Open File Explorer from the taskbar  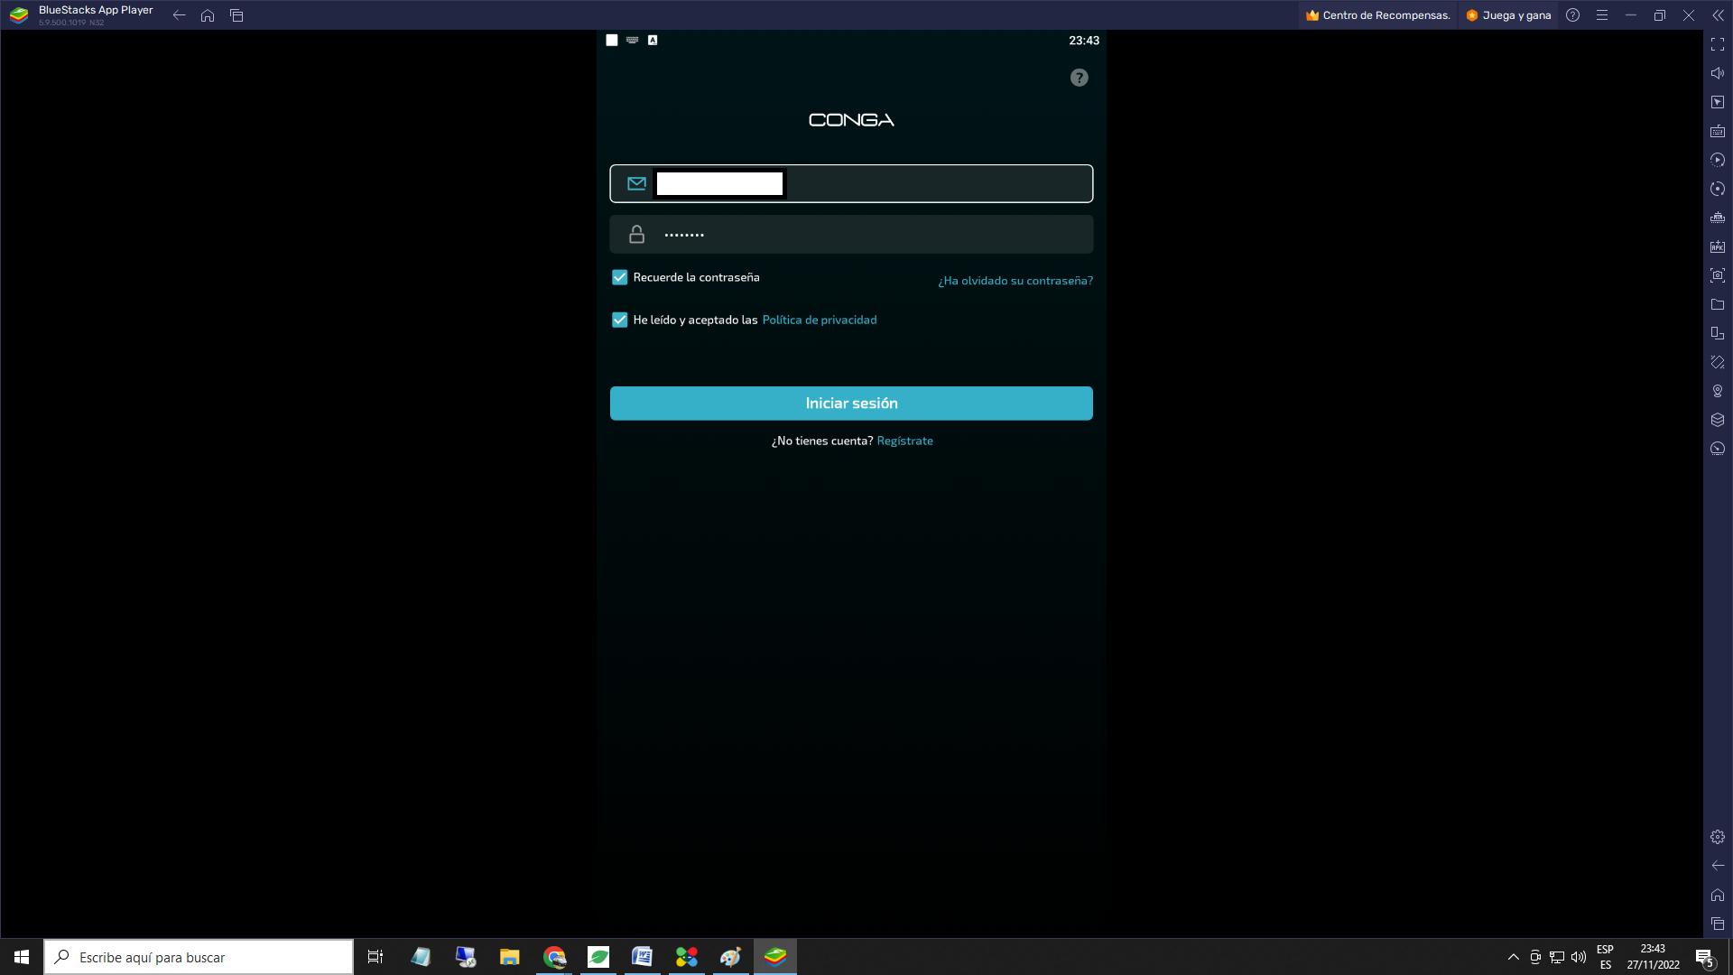click(x=510, y=957)
